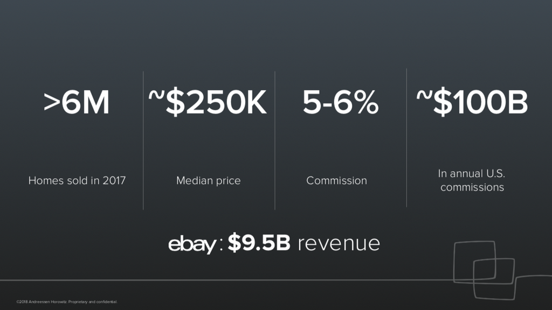The height and width of the screenshot is (310, 552).
Task: Click the "Homes sold in 2017" caption
Action: click(x=77, y=181)
